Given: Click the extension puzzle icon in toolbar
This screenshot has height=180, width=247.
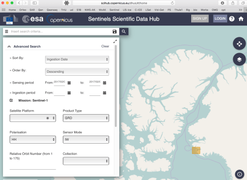Looking at the screenshot, I should 67,3.
